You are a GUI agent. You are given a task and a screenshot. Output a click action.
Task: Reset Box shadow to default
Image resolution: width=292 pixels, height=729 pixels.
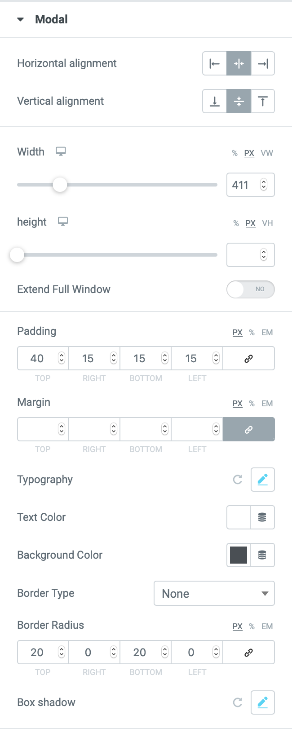pos(238,702)
